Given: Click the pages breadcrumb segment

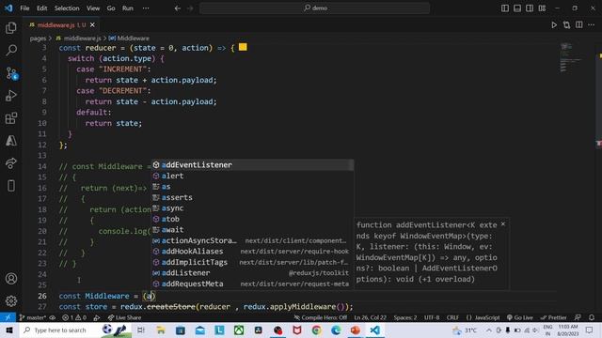Looking at the screenshot, I should point(38,38).
